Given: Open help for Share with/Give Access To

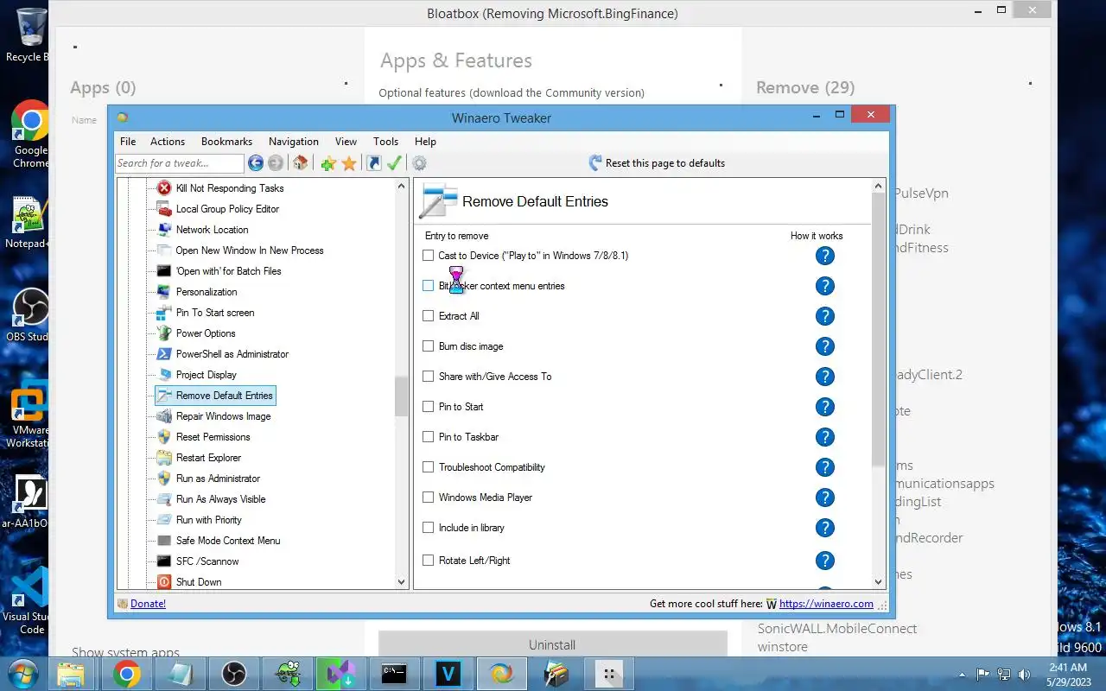Looking at the screenshot, I should tap(825, 377).
